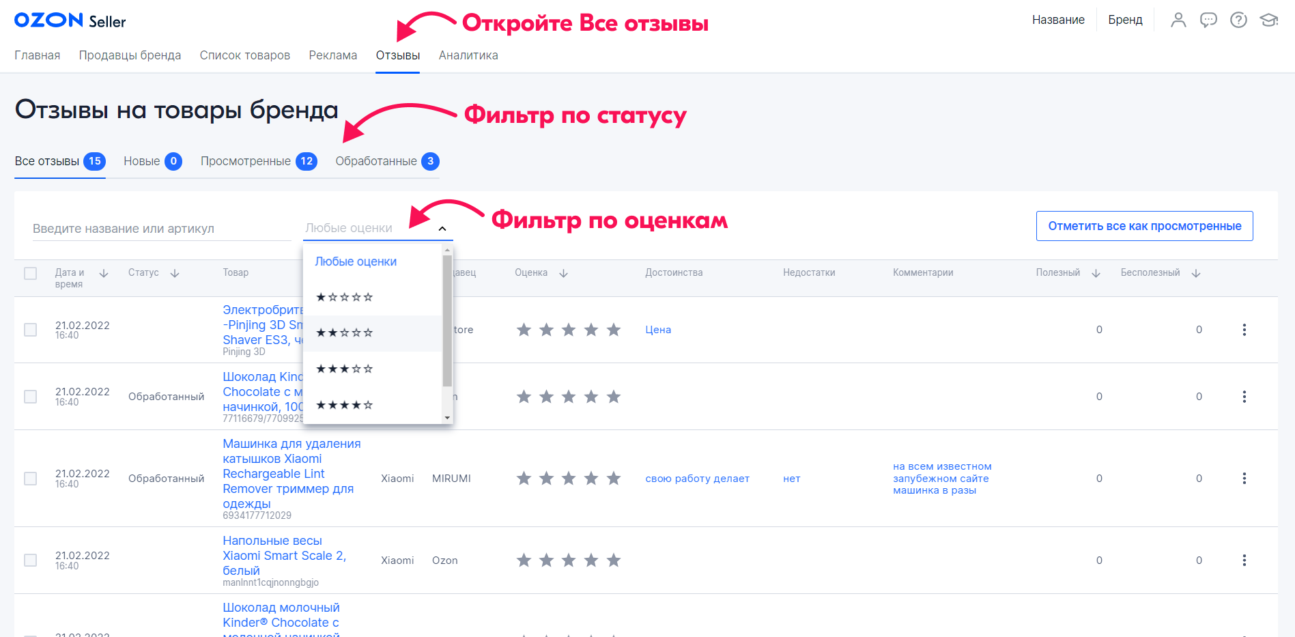This screenshot has width=1295, height=637.
Task: Sort reviews by rating arrow
Action: click(563, 273)
